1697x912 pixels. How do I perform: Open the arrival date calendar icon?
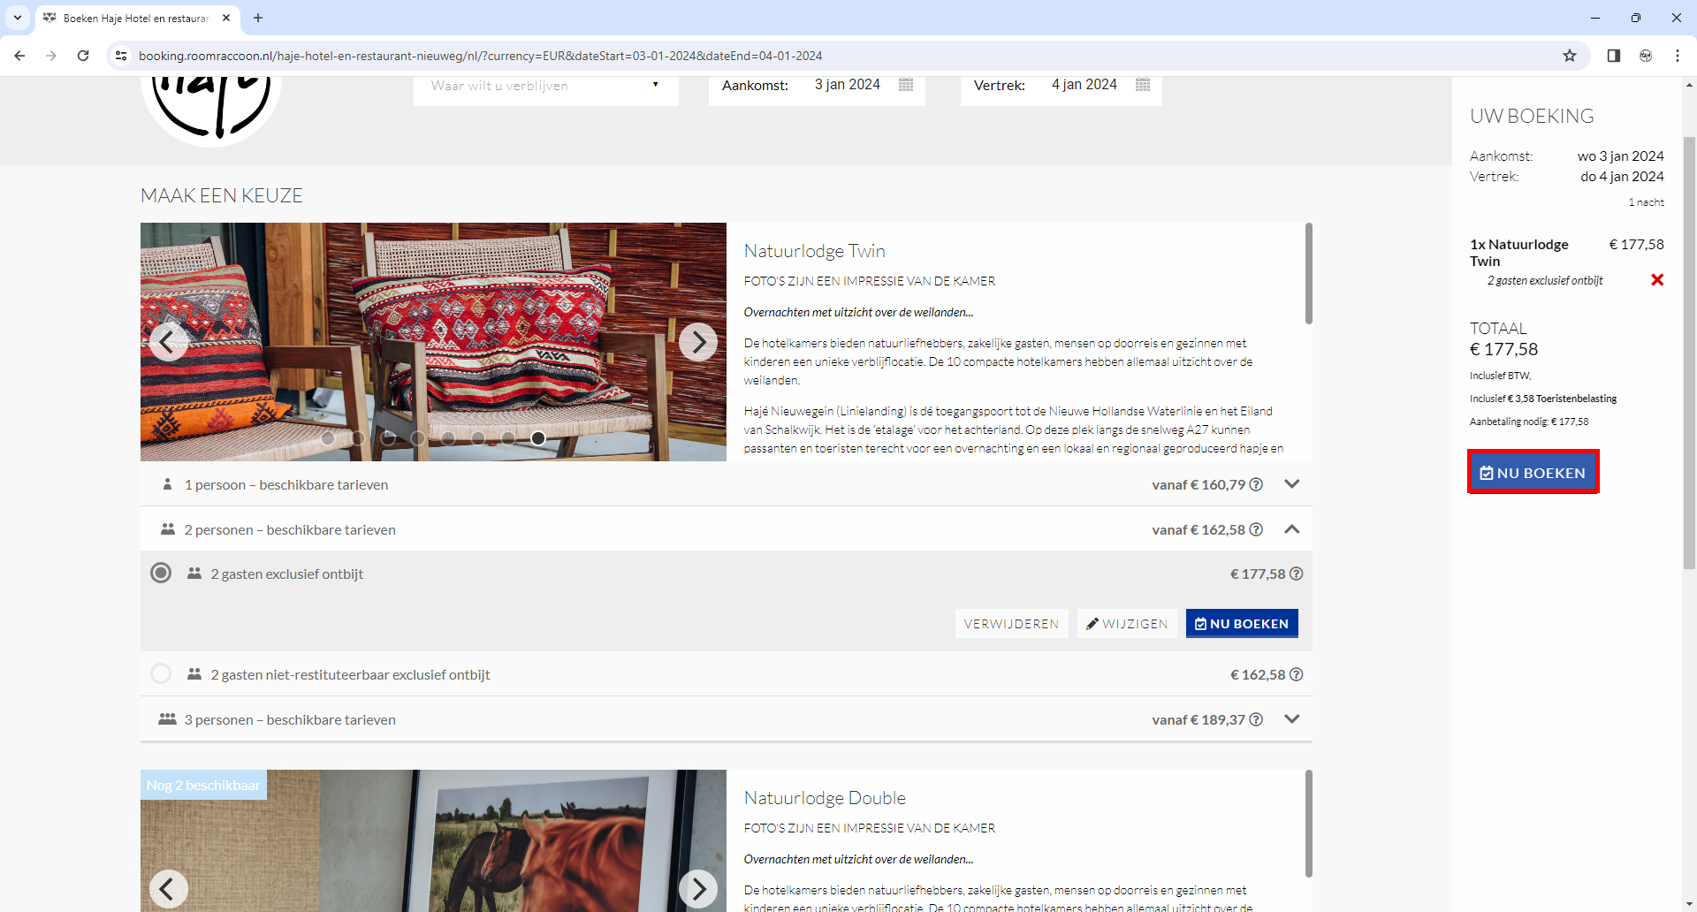[905, 85]
